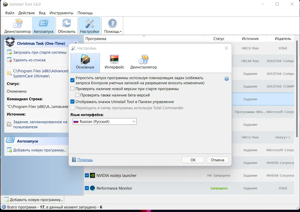
Task: Click the Отмена button
Action: pos(217,160)
